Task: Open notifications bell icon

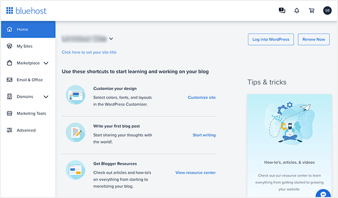Action: tap(297, 10)
